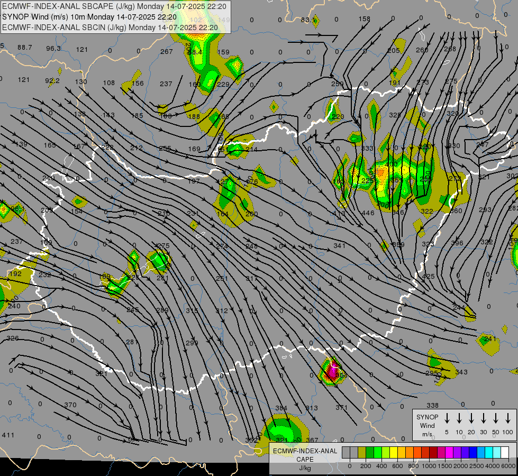Click the 20 m/s wind arrow in legend

click(x=471, y=418)
